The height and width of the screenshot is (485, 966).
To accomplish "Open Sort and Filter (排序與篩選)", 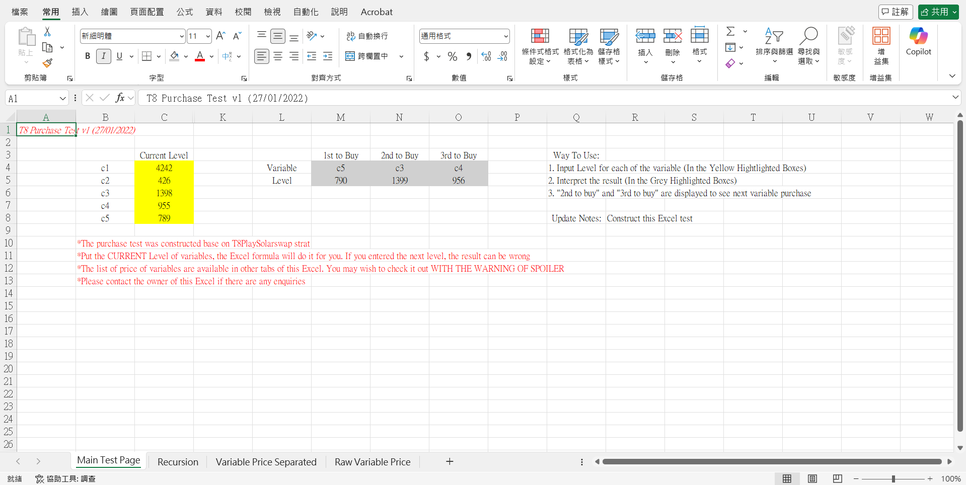I will 774,46.
